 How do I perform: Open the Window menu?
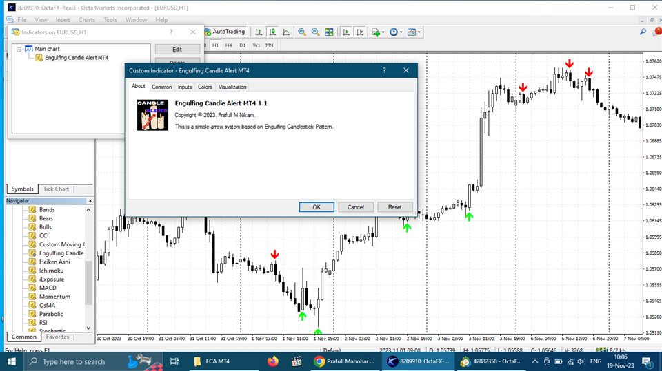(136, 20)
